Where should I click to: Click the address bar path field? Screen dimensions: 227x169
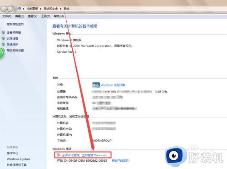(121, 9)
